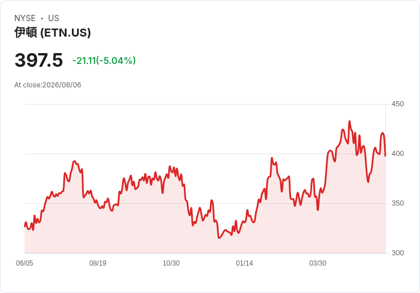
Task: Click the starting point of the price line
Action: [x=25, y=227]
